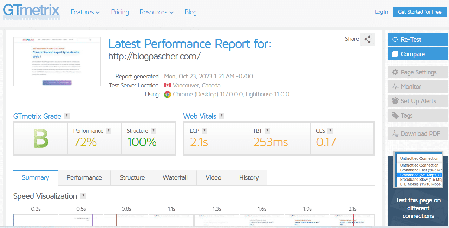Click the help icon beside Performance
449x228 pixels.
tap(109, 131)
